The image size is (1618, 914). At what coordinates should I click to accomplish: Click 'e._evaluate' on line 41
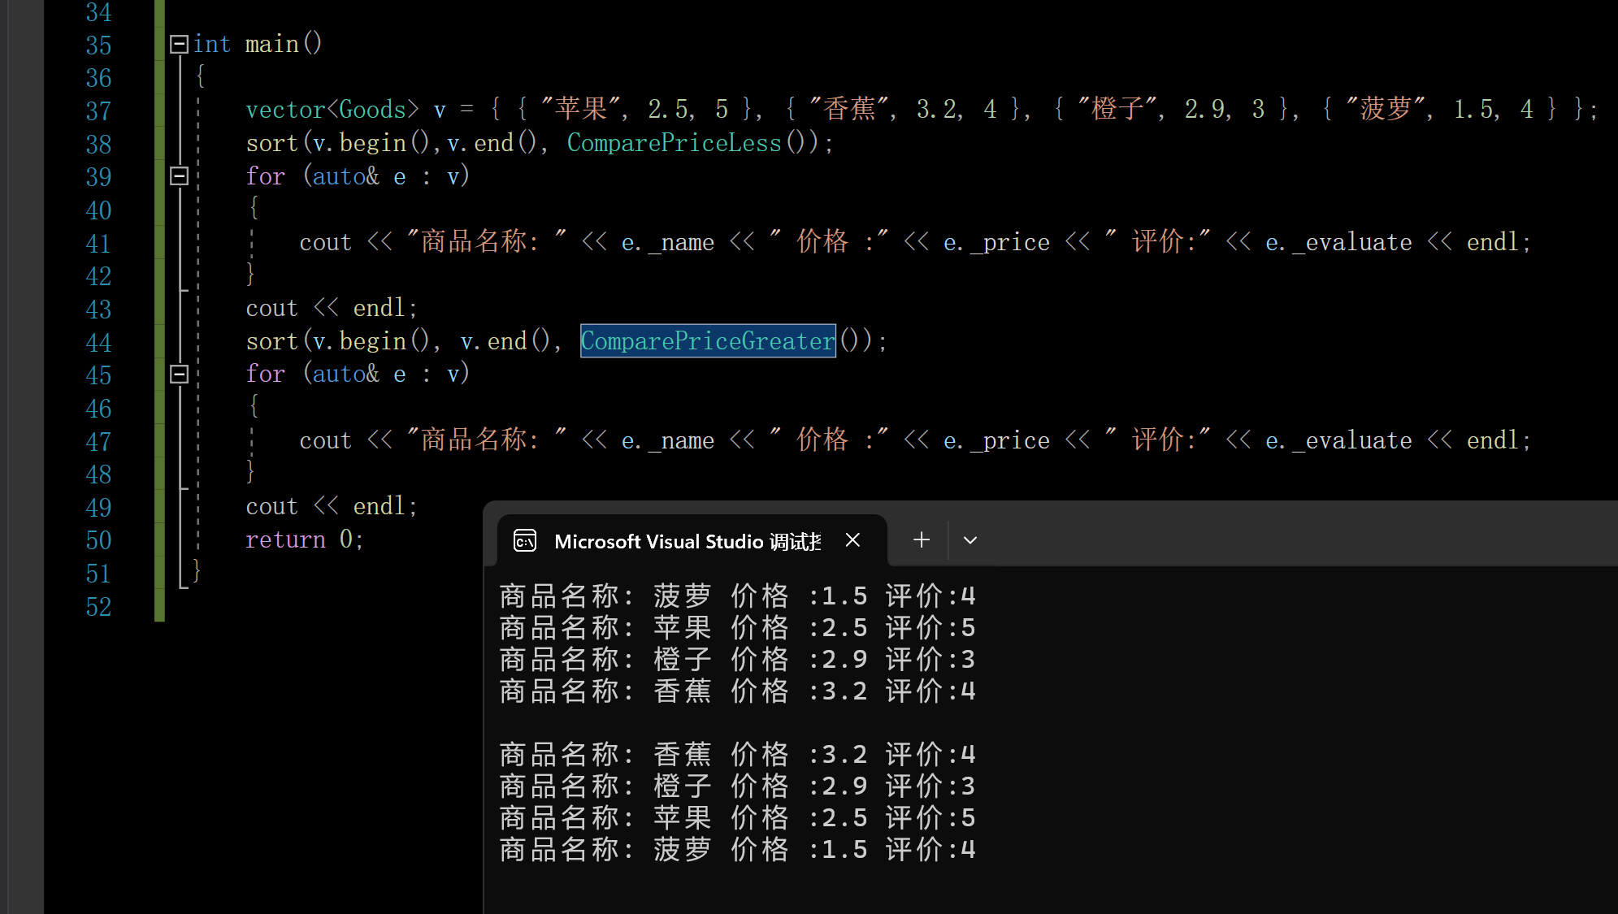coord(1338,242)
